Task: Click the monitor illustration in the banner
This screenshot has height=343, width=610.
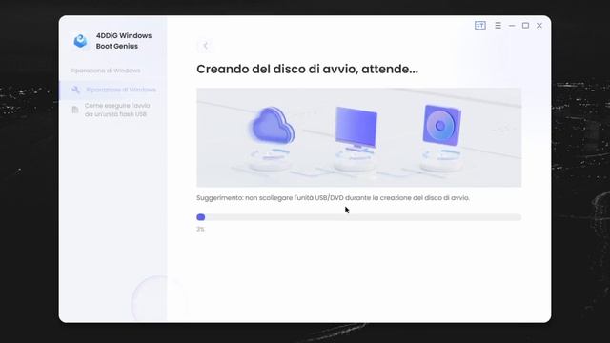Action: [x=356, y=129]
